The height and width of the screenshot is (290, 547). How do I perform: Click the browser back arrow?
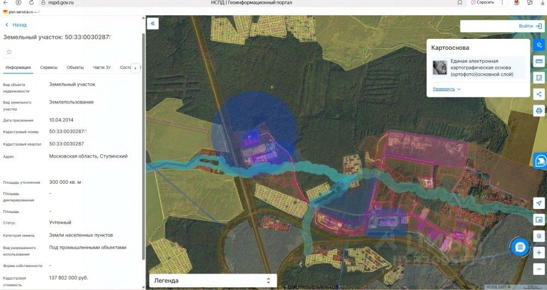pyautogui.click(x=5, y=2)
